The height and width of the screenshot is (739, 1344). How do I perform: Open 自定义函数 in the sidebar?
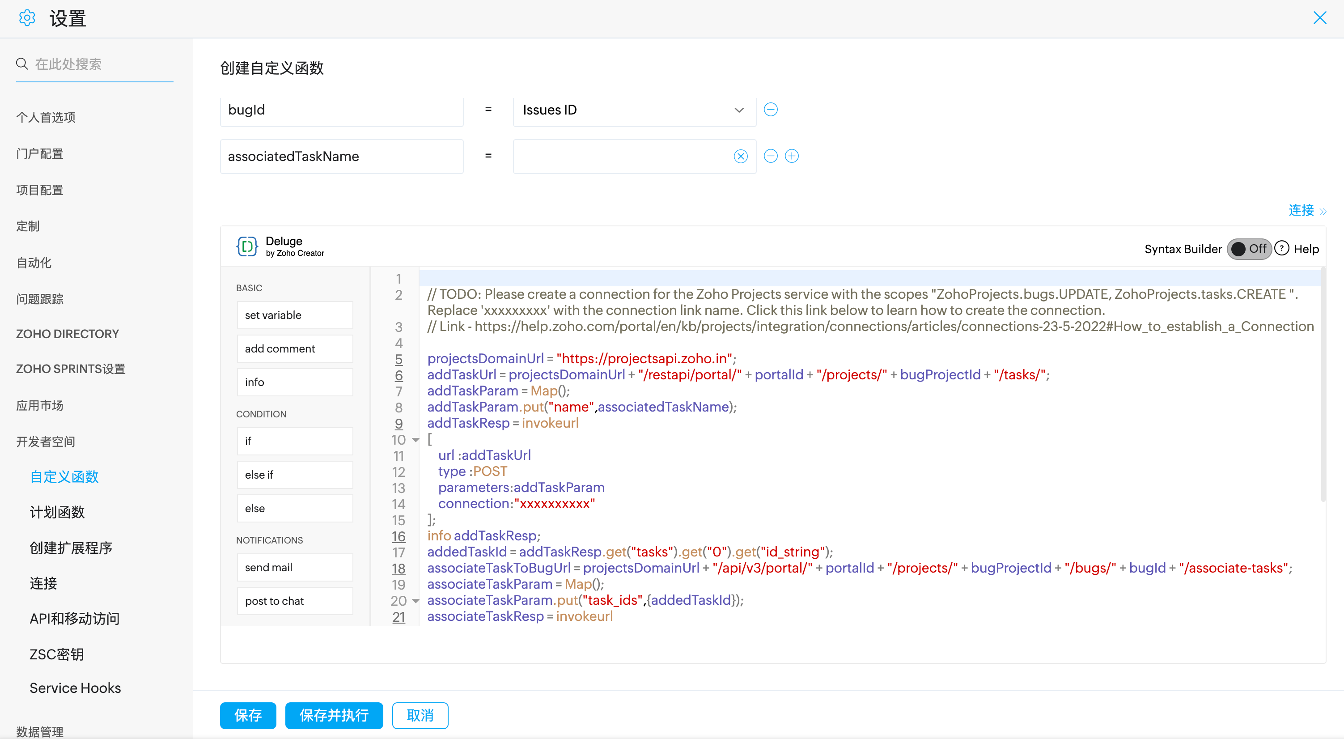64,476
